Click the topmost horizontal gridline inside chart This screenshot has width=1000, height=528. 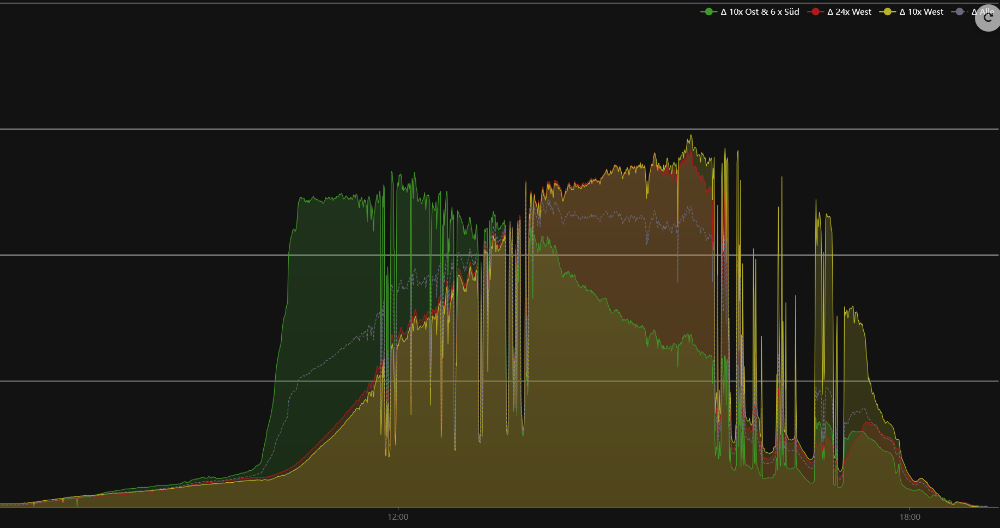click(x=218, y=129)
